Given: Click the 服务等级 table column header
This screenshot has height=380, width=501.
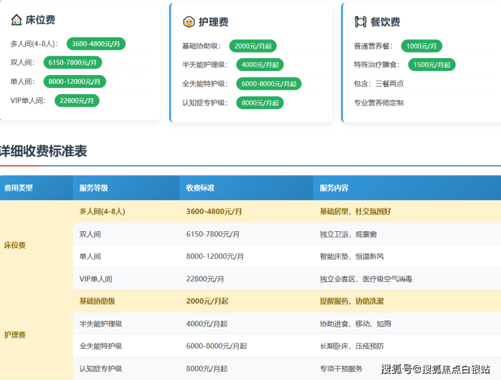Looking at the screenshot, I should click(x=93, y=188).
